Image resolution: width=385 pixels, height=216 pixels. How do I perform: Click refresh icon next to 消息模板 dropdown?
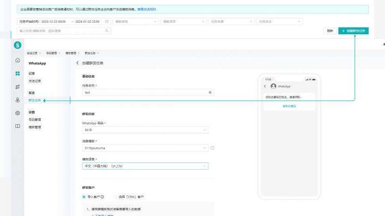212,148
